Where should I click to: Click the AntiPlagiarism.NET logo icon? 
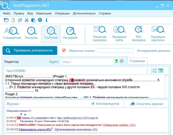pyautogui.click(x=5, y=5)
